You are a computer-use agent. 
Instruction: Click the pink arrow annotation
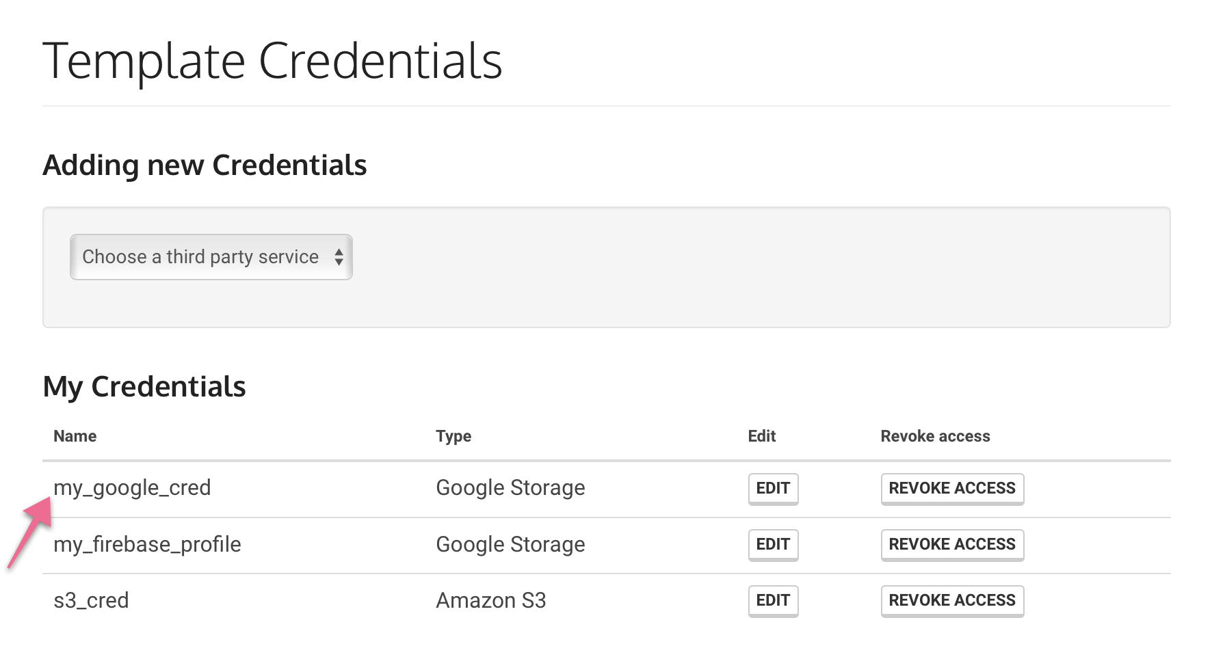(x=31, y=532)
